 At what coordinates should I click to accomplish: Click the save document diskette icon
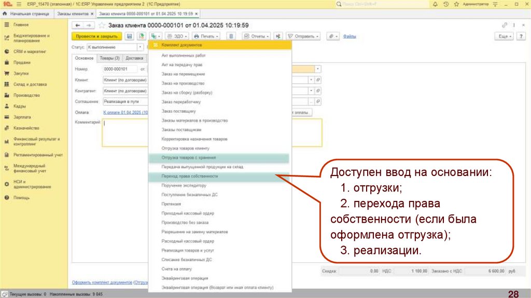tap(129, 36)
